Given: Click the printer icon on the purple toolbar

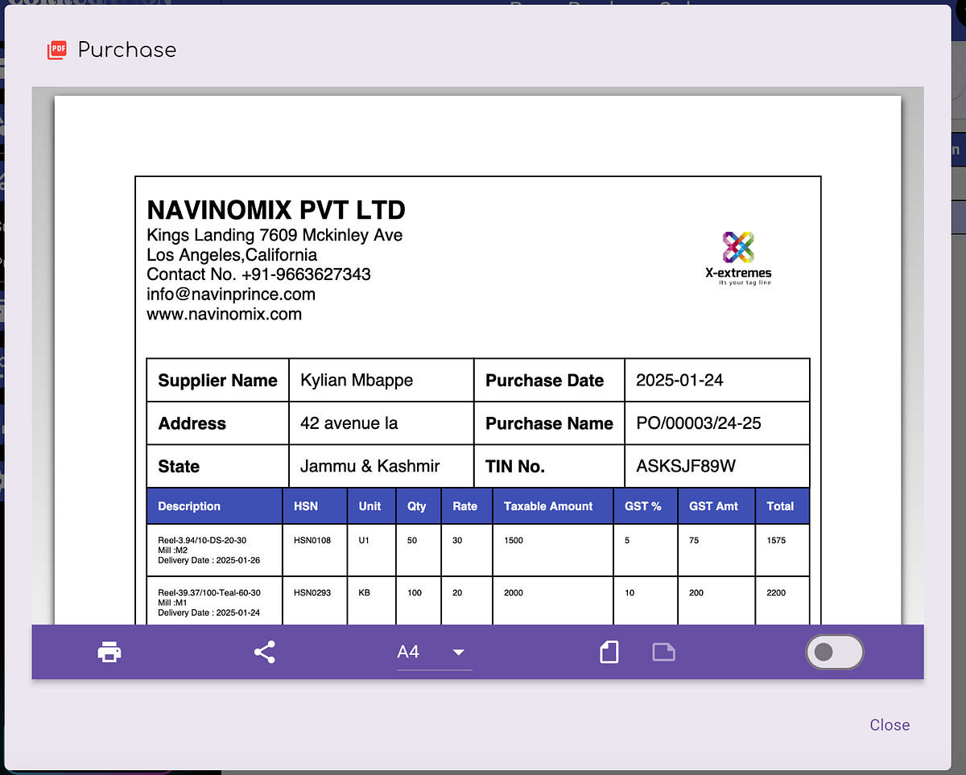Looking at the screenshot, I should (109, 652).
